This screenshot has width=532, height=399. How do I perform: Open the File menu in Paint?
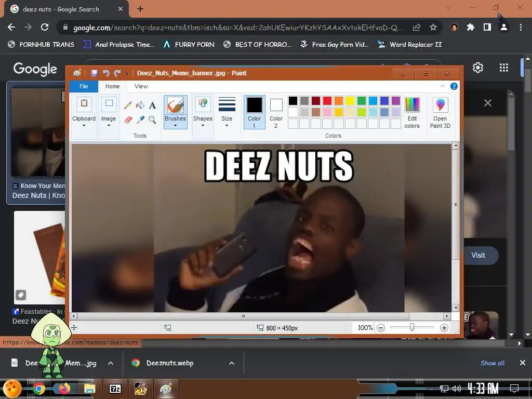(84, 86)
